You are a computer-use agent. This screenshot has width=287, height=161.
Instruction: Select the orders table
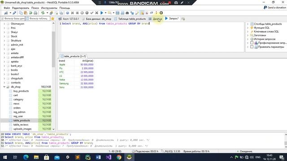click(17, 108)
